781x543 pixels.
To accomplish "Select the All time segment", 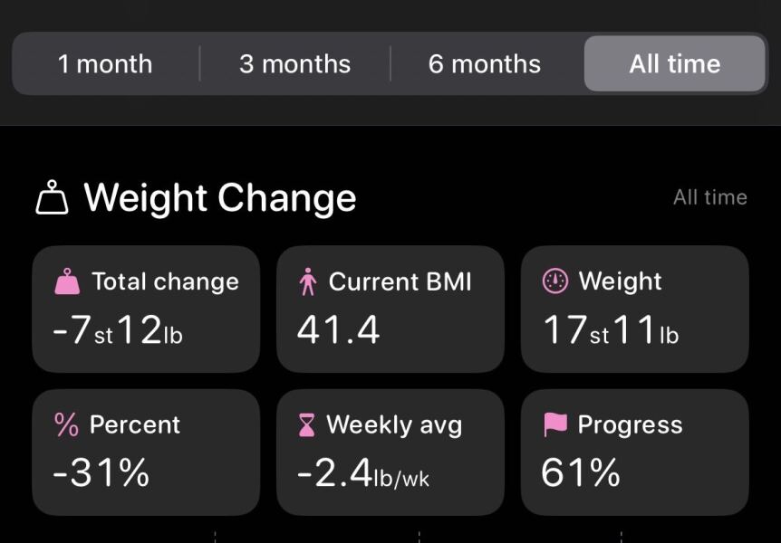I will pos(675,64).
